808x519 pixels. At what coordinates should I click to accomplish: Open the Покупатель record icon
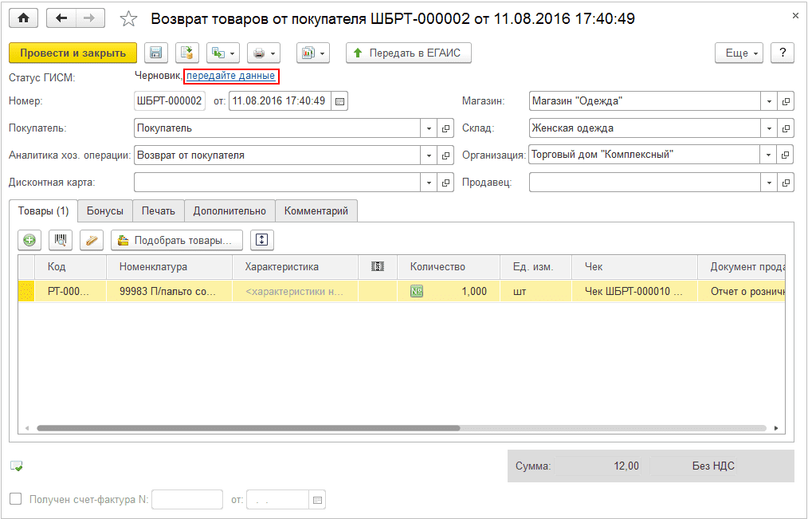[x=445, y=128]
